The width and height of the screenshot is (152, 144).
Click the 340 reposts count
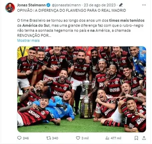pyautogui.click(x=55, y=138)
